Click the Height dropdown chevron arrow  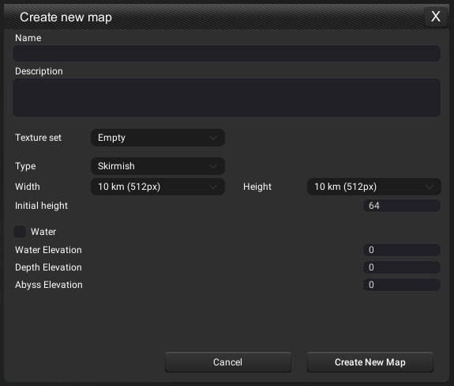point(430,187)
